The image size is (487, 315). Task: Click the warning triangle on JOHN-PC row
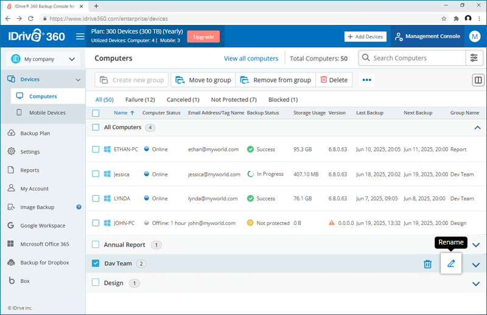coord(332,223)
